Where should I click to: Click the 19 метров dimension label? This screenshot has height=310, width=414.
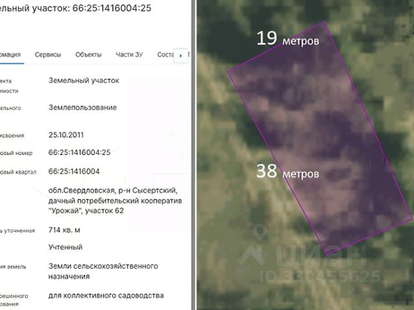point(288,39)
